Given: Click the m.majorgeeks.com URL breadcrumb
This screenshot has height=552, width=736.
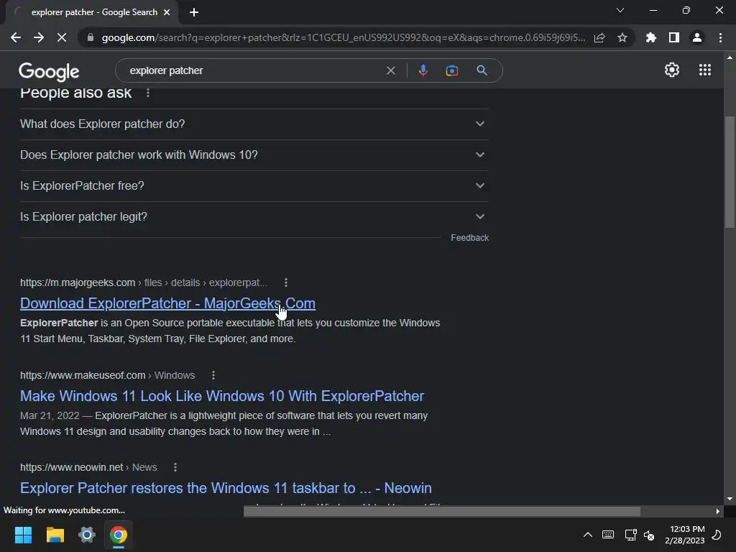Looking at the screenshot, I should pos(144,282).
